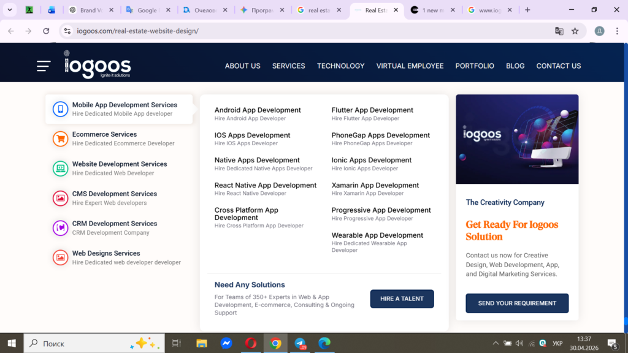
Task: Click the SEND YOUR REQUIREMENT button
Action: [x=517, y=303]
